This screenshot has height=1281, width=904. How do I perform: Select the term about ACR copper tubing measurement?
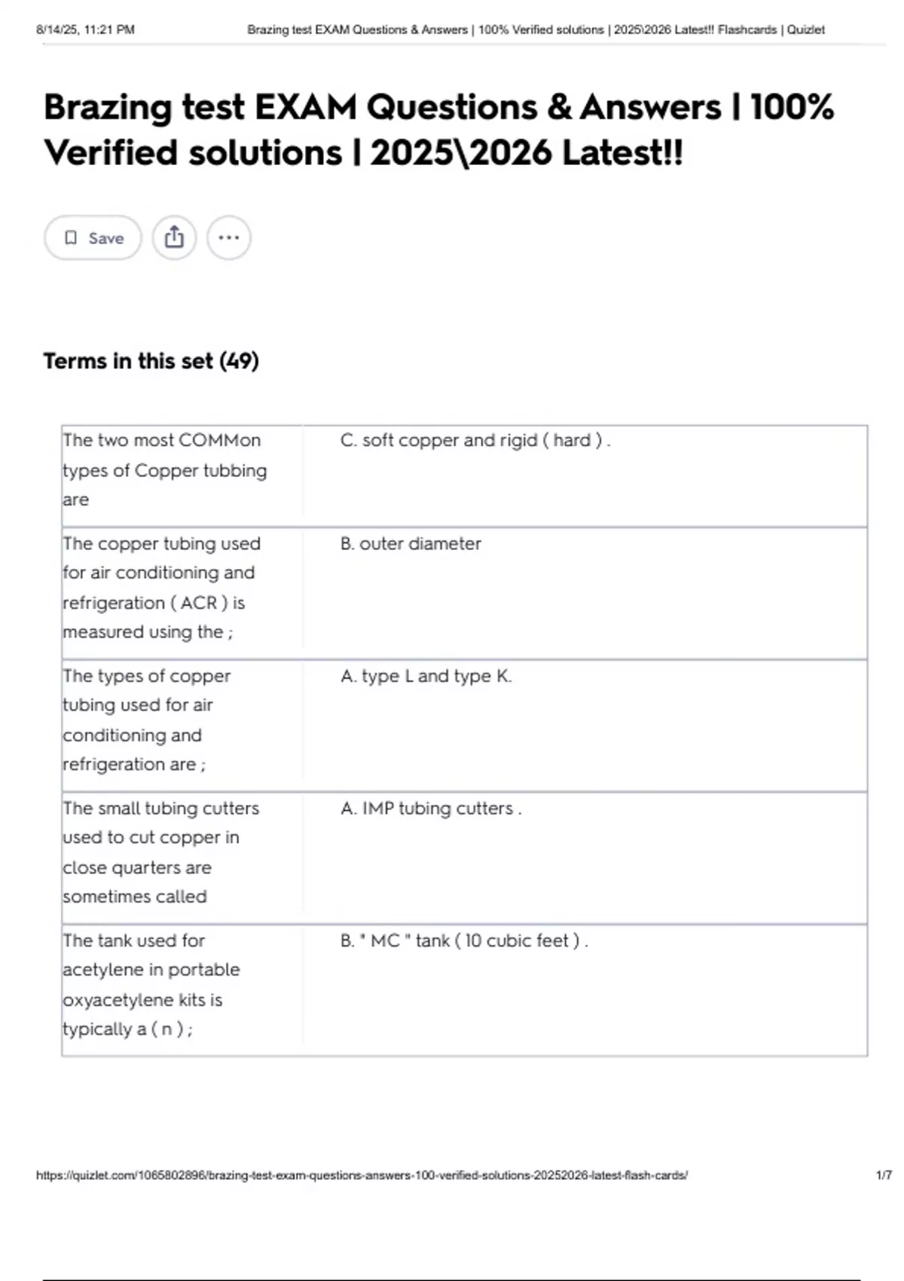click(x=162, y=588)
